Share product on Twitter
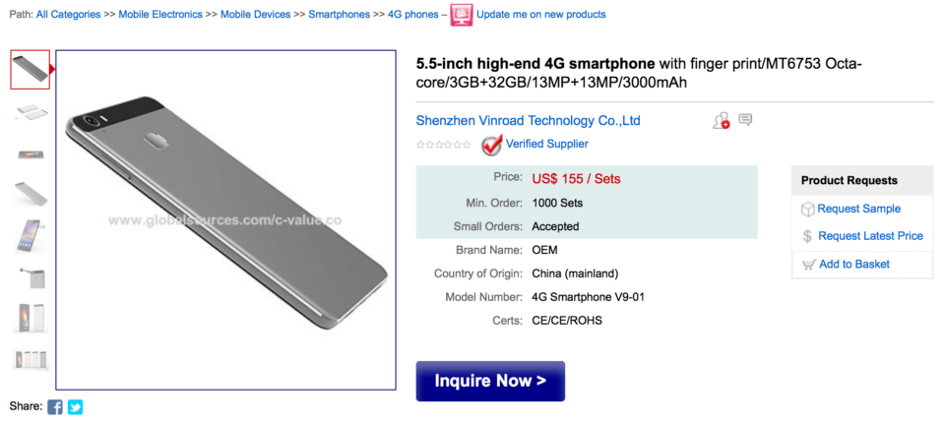945x425 pixels. (75, 406)
